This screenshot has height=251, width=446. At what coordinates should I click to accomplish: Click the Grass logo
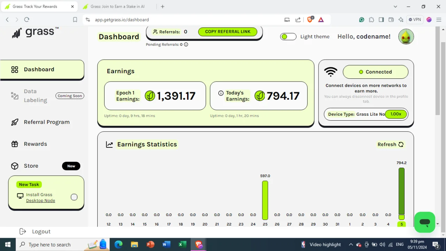(x=35, y=33)
